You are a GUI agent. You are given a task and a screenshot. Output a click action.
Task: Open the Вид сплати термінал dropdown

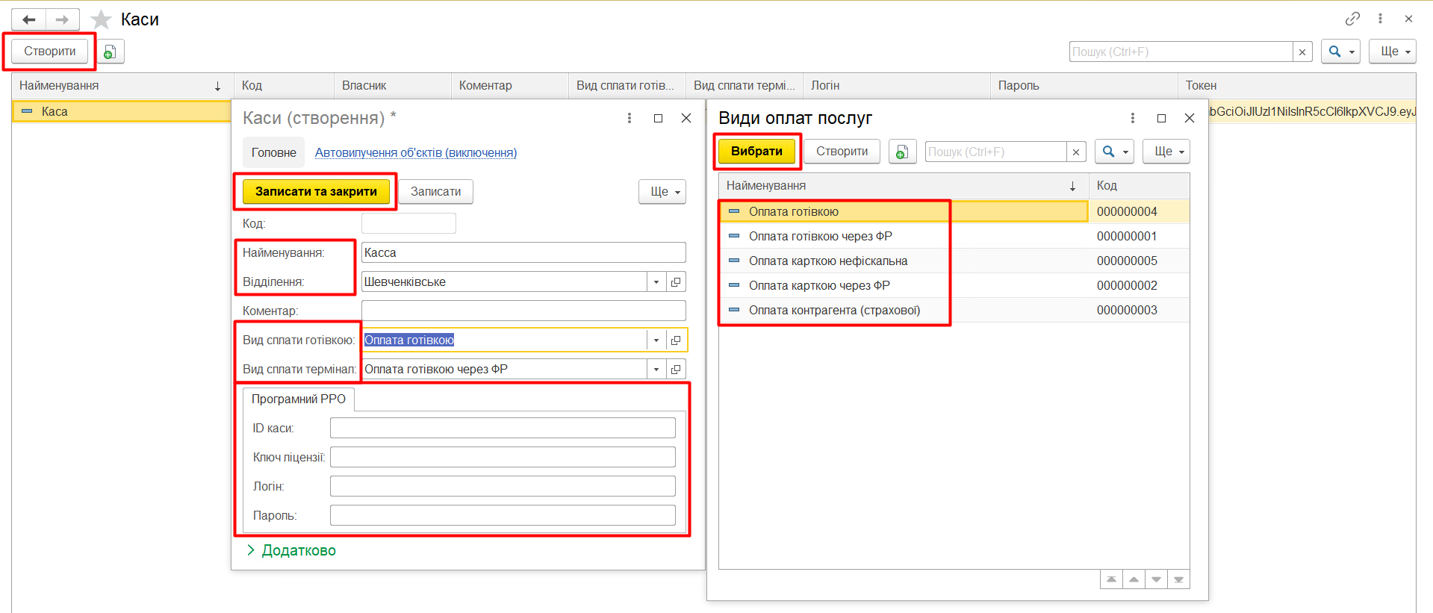pos(656,370)
